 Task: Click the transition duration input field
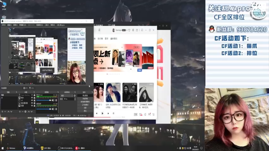[69, 99]
